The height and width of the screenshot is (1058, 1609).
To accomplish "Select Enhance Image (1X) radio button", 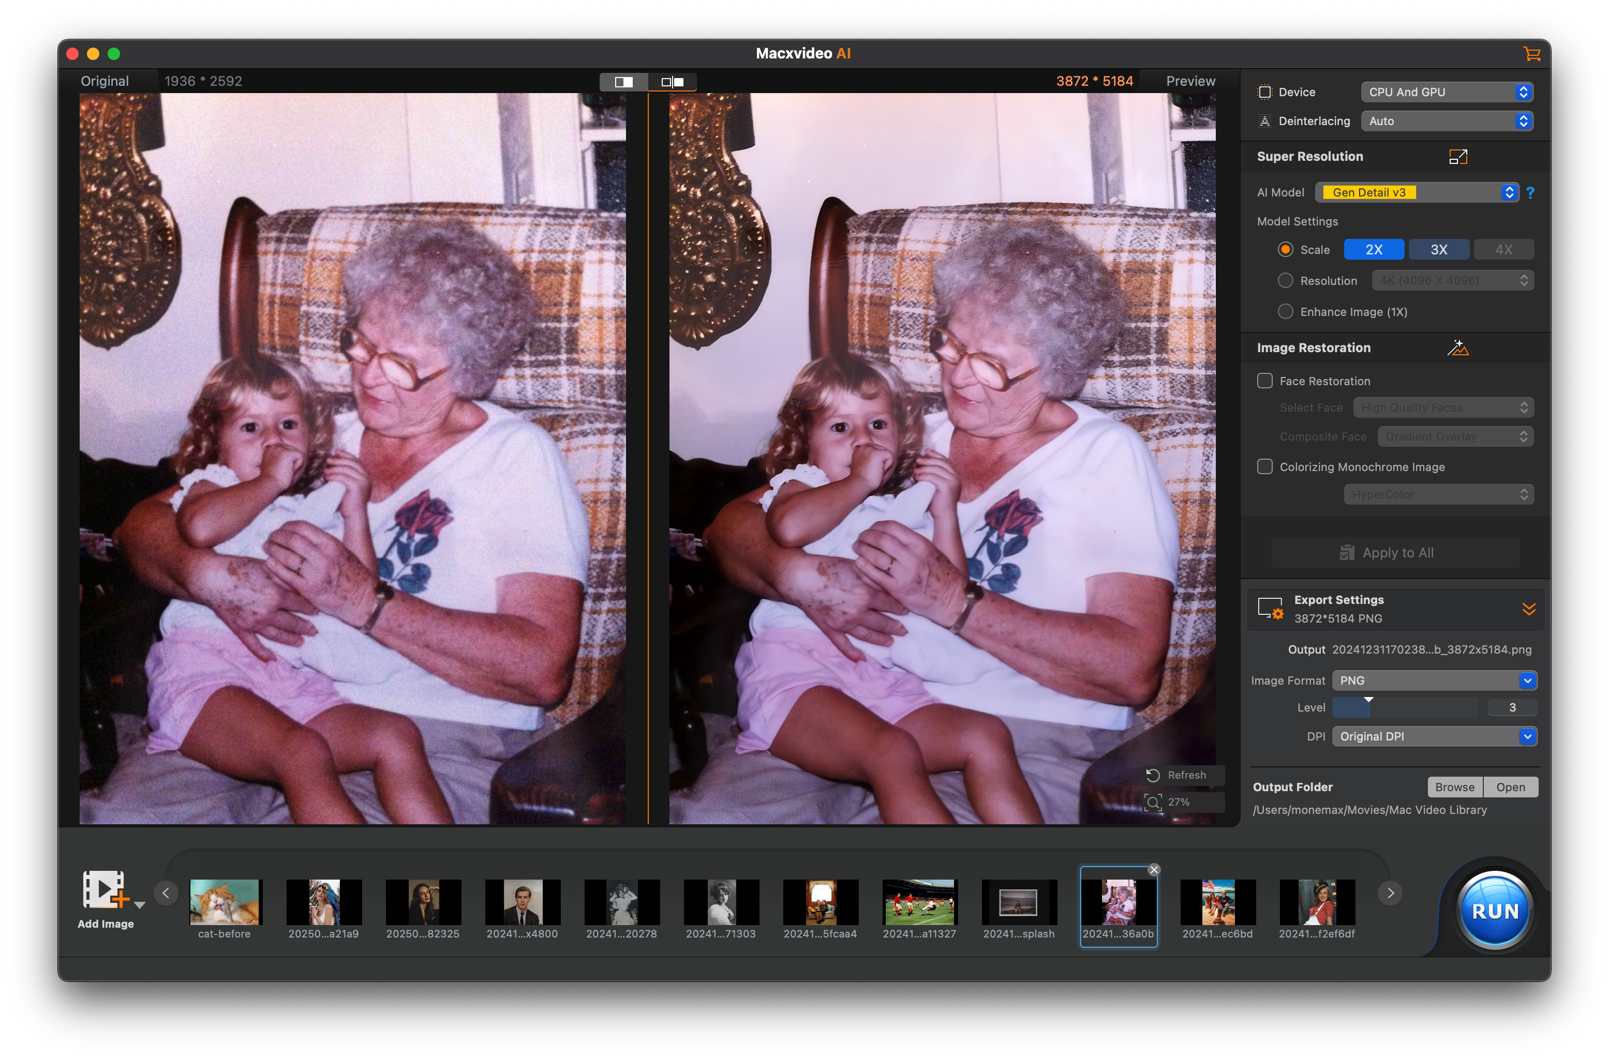I will click(1285, 311).
